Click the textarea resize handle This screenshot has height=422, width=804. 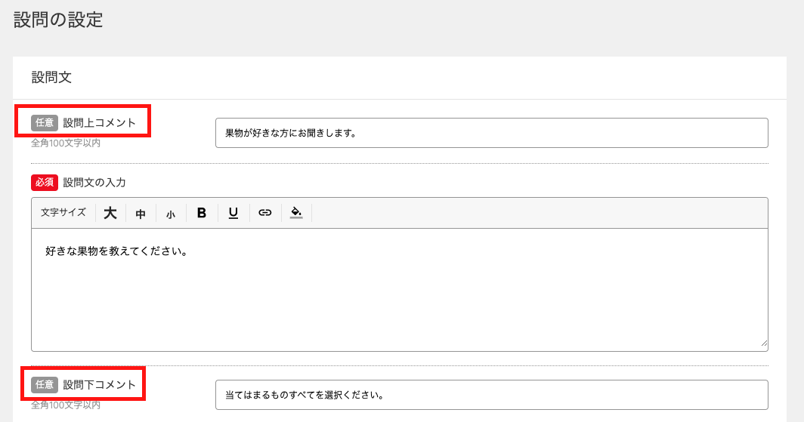point(764,343)
